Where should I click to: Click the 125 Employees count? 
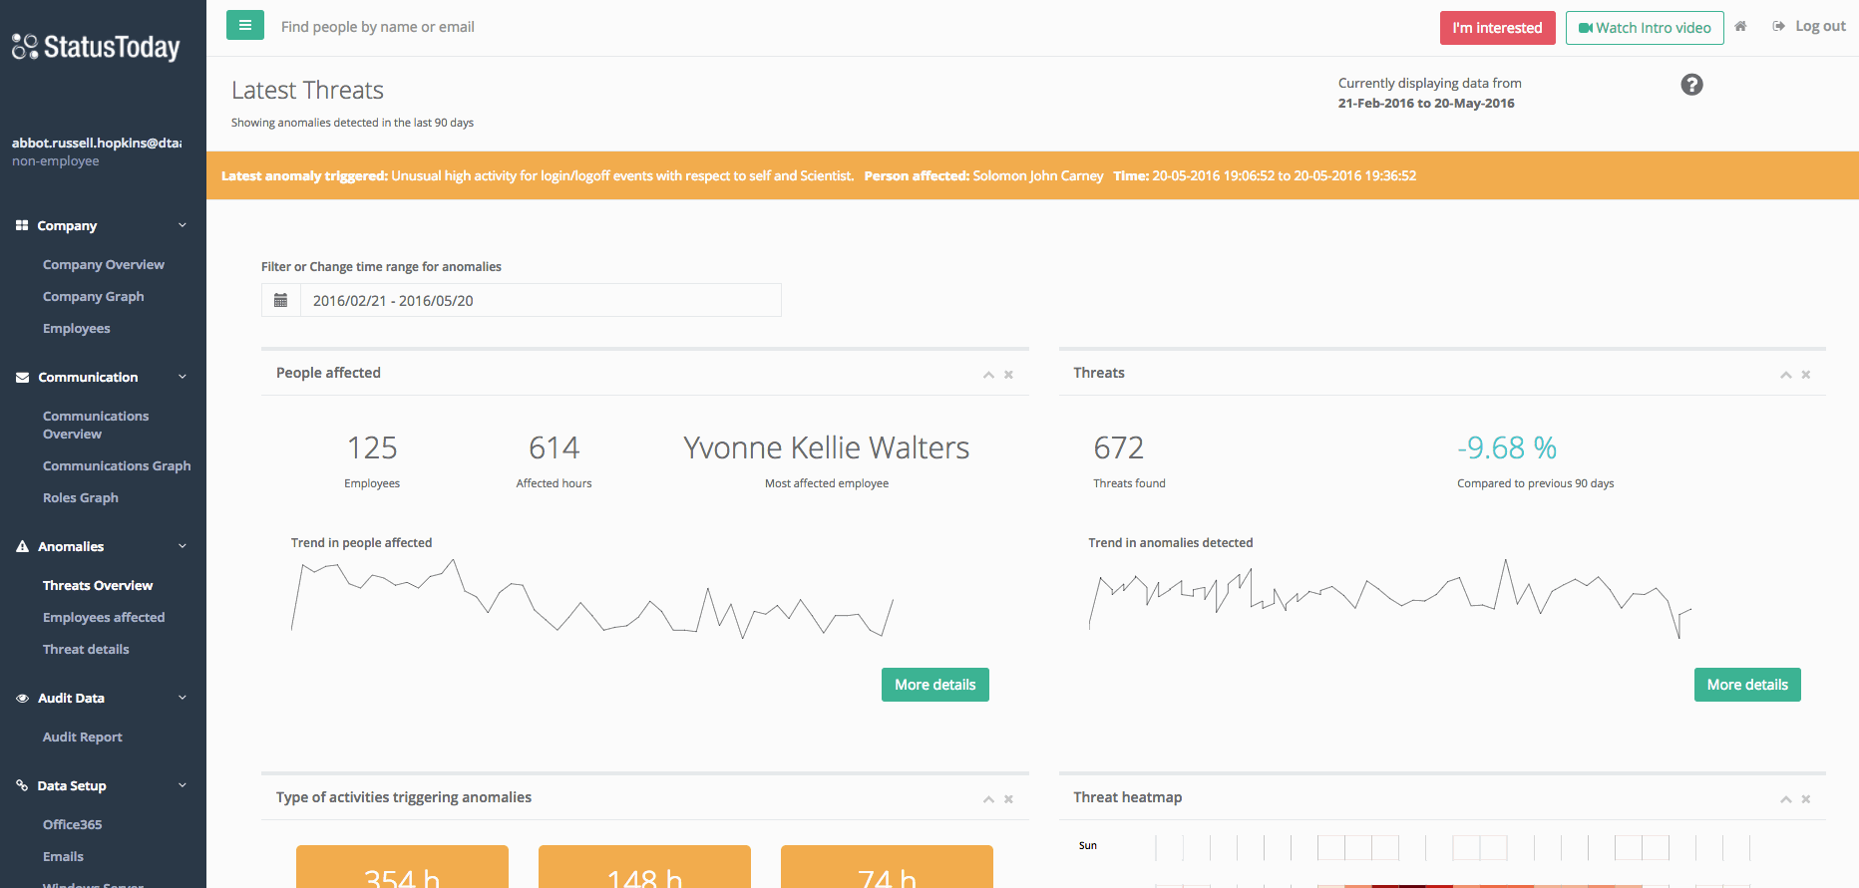pos(372,448)
